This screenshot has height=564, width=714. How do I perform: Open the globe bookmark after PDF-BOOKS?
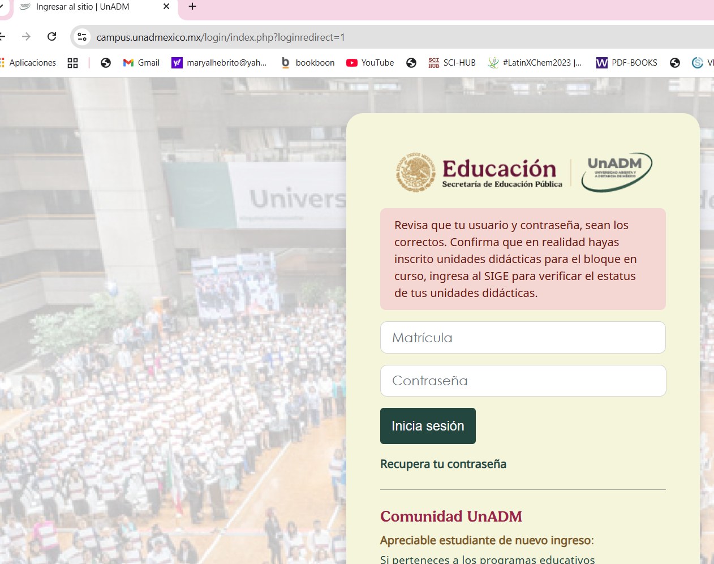pos(675,63)
